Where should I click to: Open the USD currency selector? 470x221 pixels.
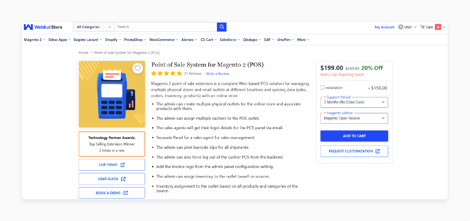pyautogui.click(x=407, y=27)
